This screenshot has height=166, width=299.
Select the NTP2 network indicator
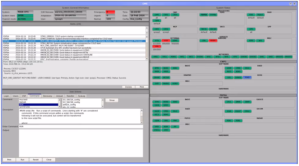coord(235,57)
